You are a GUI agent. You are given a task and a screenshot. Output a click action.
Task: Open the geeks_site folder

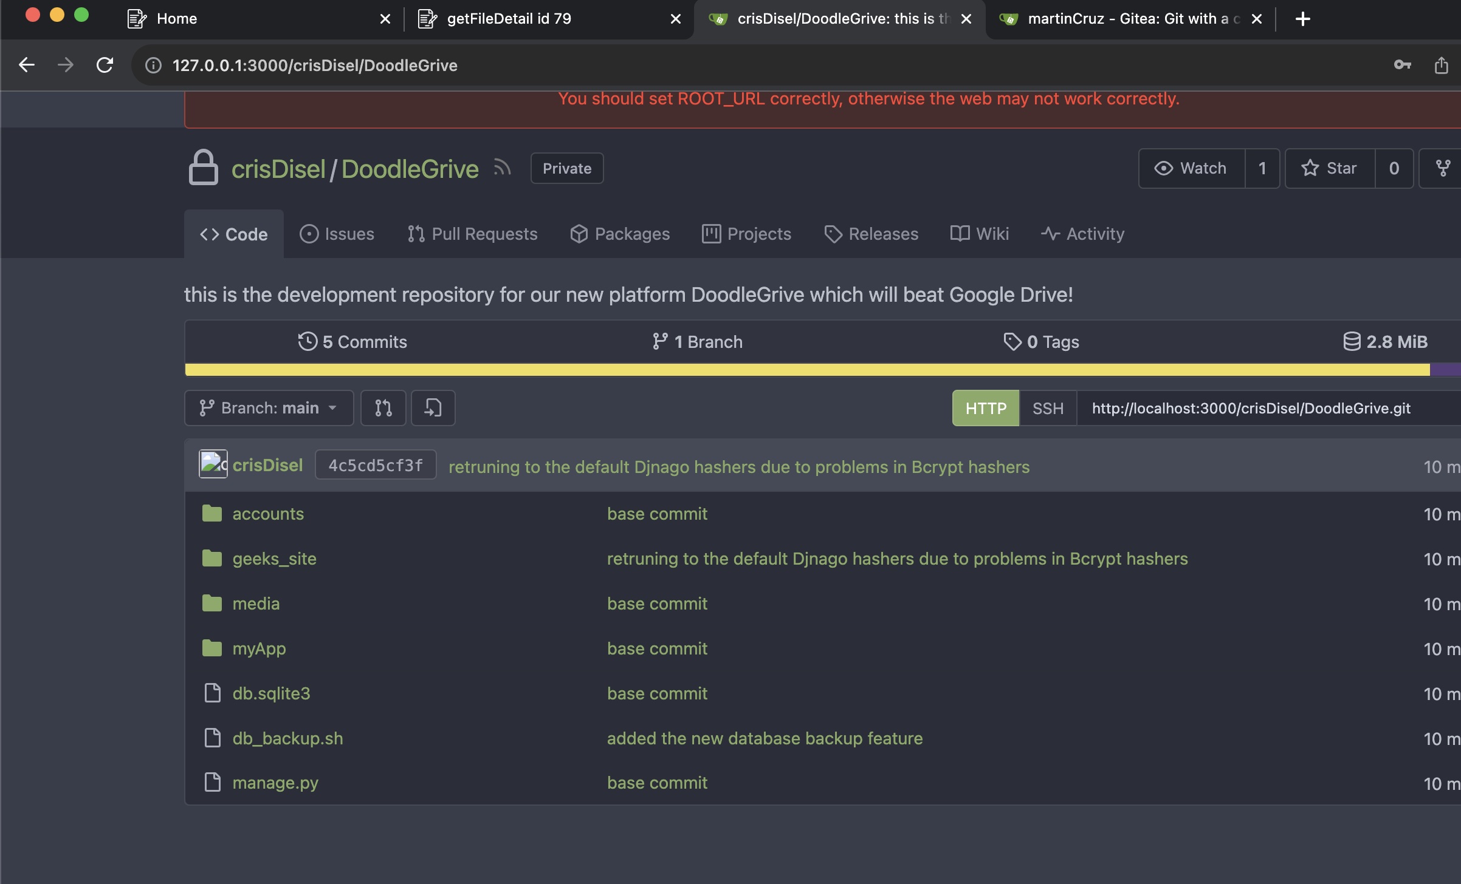(274, 559)
